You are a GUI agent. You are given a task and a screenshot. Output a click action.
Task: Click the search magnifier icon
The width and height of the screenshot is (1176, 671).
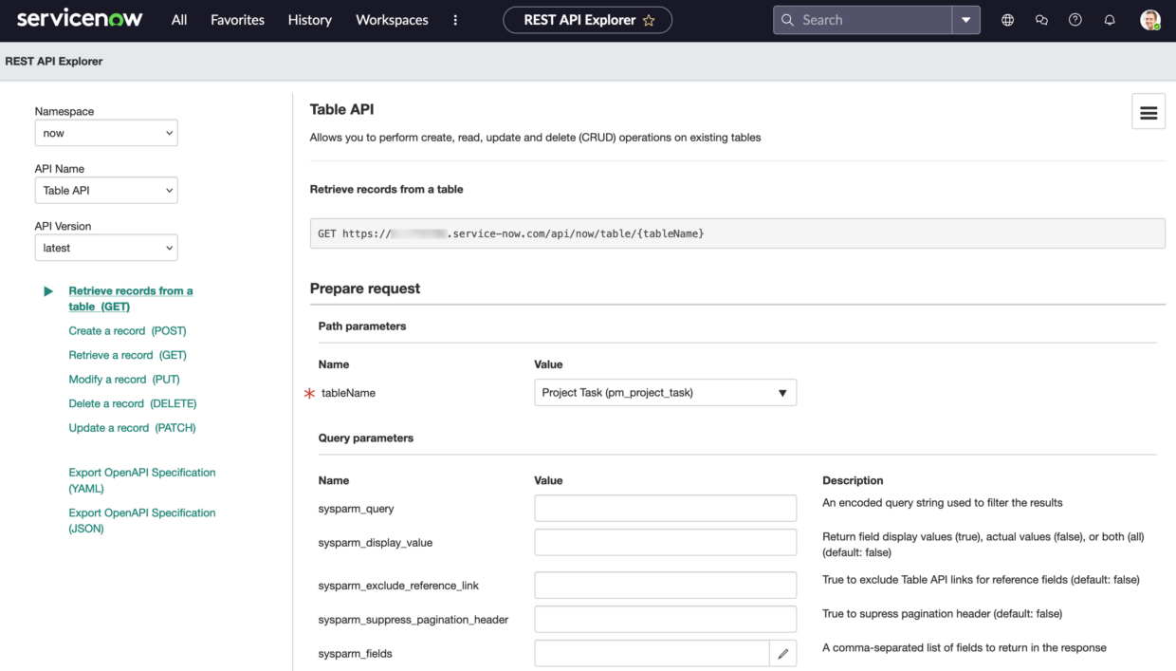787,19
